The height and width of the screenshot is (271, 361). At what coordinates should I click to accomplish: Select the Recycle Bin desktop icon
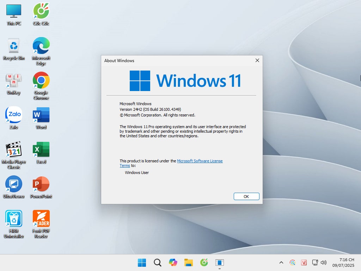pyautogui.click(x=14, y=49)
